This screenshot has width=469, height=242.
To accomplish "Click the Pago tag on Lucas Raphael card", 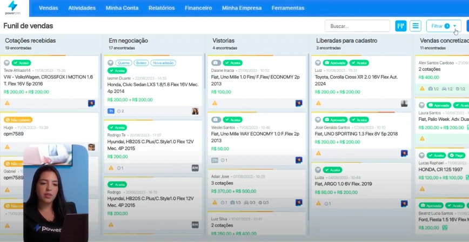I will coord(457,156).
